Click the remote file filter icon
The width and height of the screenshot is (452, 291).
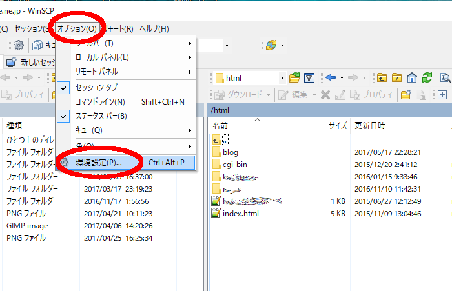(309, 77)
